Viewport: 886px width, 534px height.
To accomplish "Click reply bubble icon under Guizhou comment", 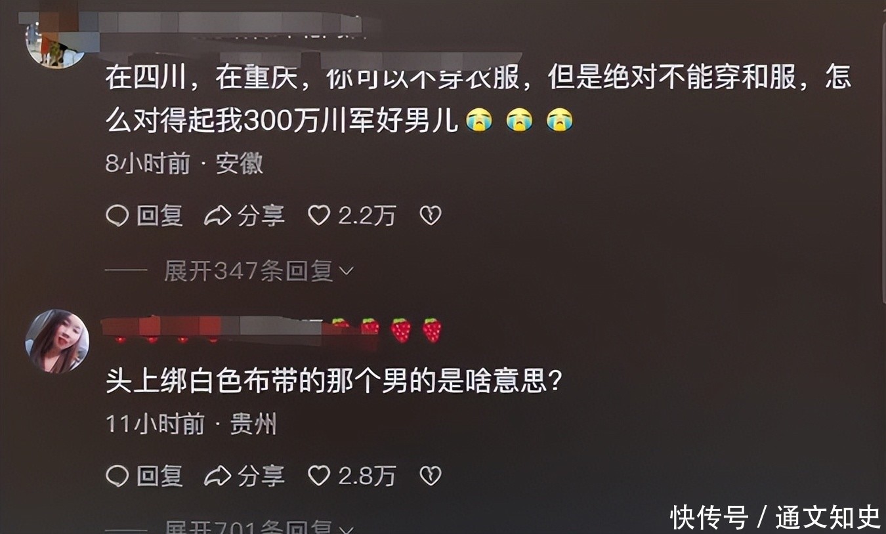I will coord(117,476).
